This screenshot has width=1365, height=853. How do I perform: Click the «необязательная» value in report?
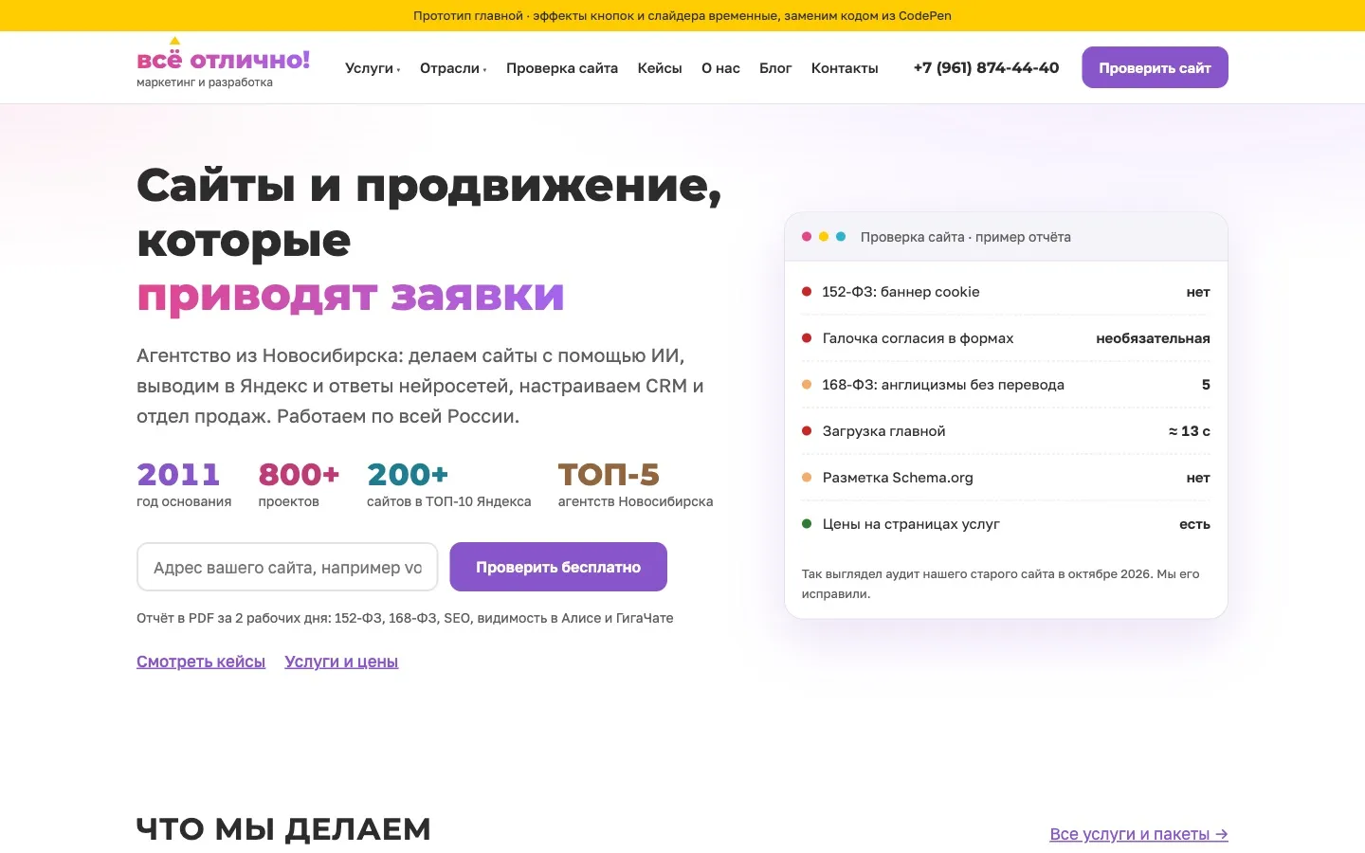click(1153, 338)
